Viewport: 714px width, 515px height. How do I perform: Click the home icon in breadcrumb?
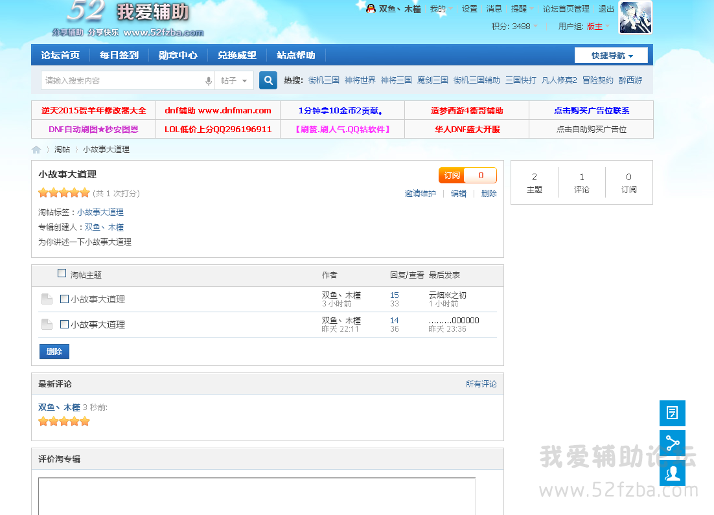click(x=36, y=150)
